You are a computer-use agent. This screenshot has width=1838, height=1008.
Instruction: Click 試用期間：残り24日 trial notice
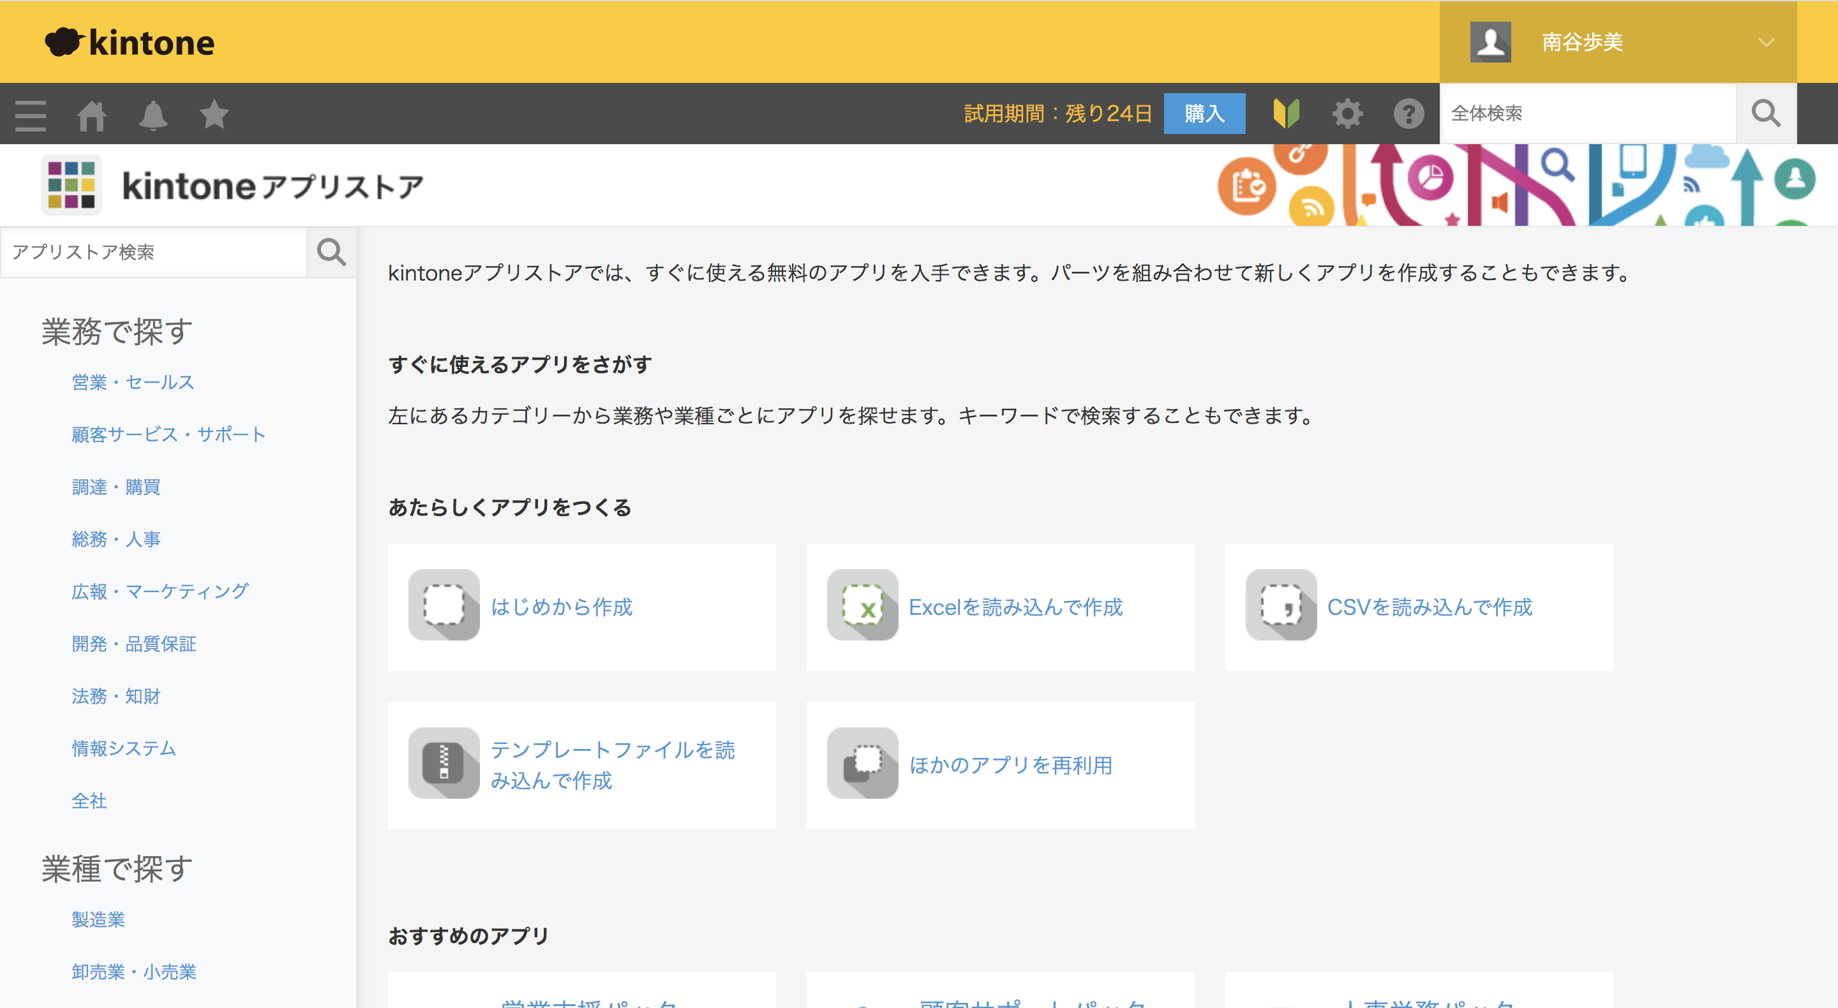pyautogui.click(x=1058, y=114)
